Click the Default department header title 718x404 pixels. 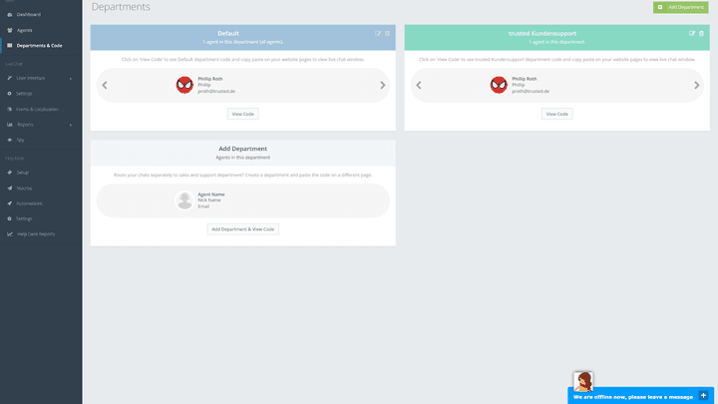tap(228, 34)
